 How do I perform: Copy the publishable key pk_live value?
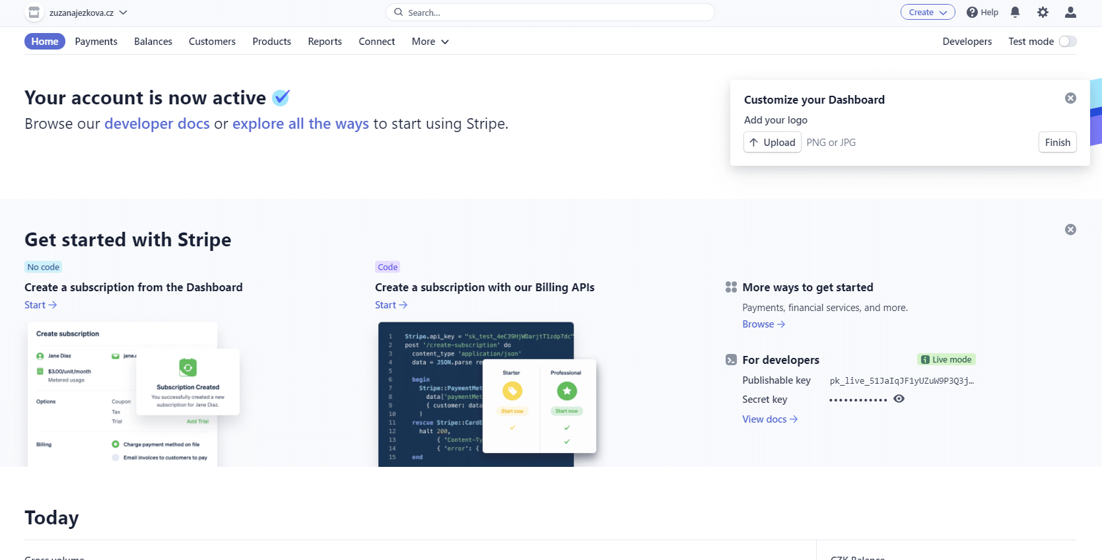901,380
